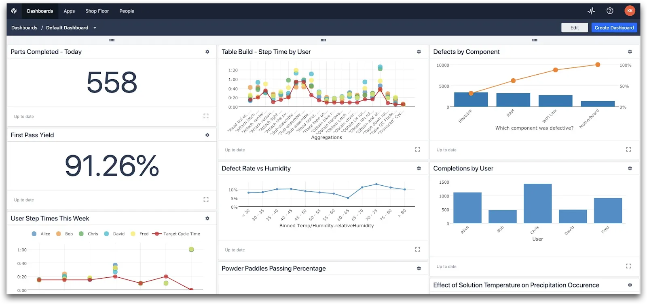647x304 pixels.
Task: Expand First Pass Yield widget to fullscreen
Action: (x=206, y=199)
